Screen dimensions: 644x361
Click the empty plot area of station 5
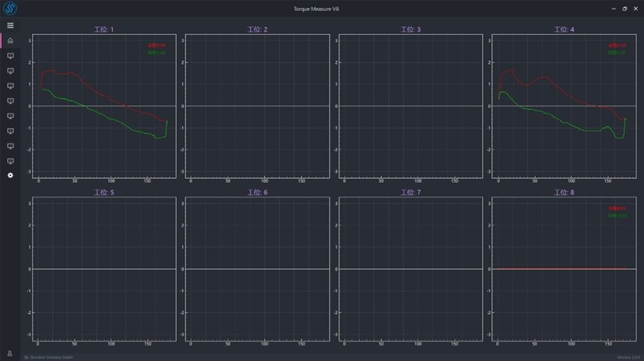(104, 269)
